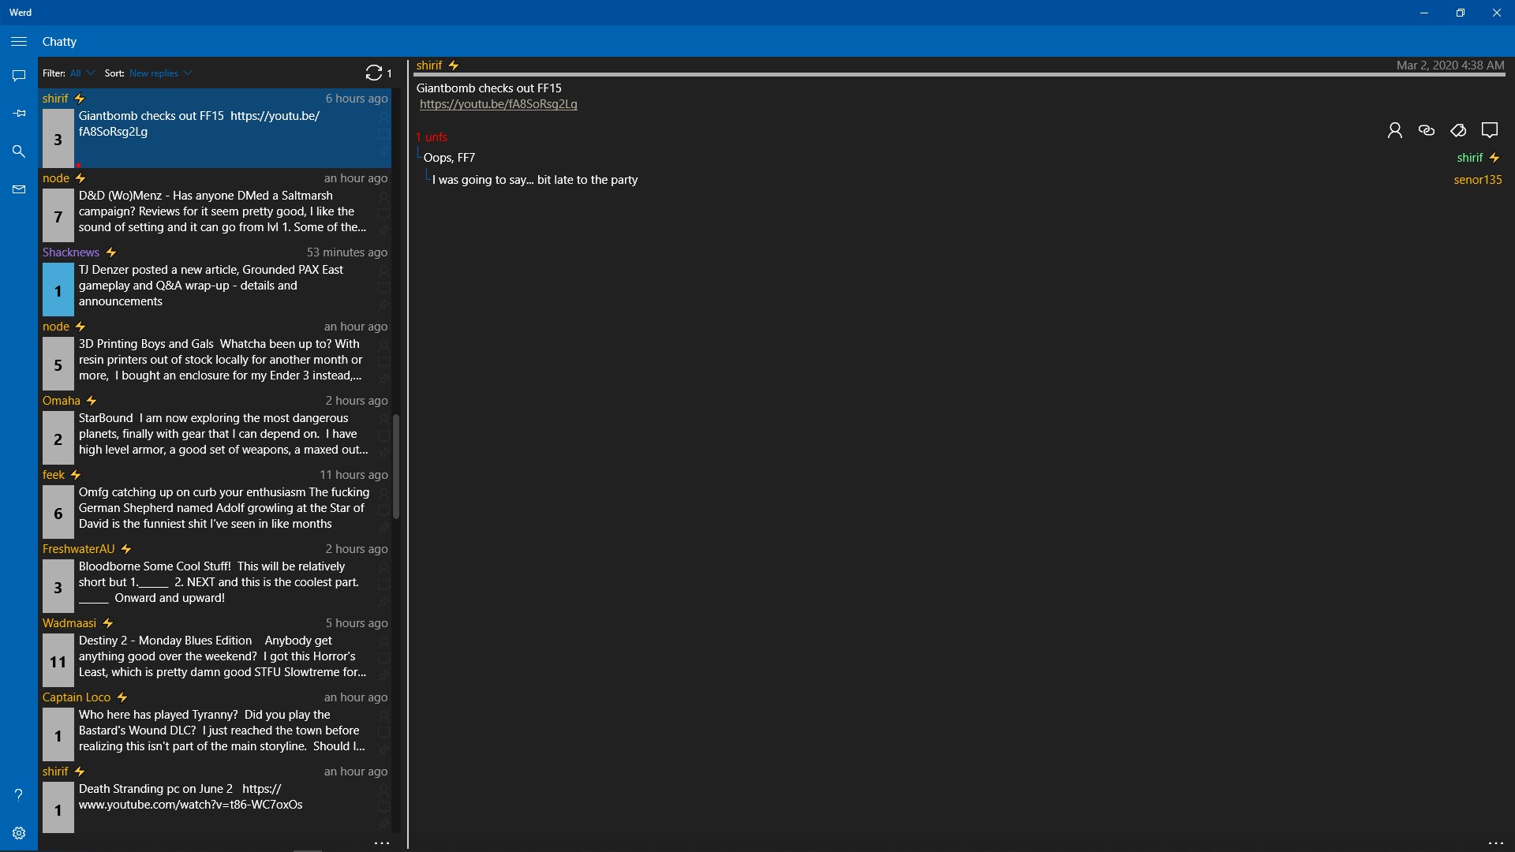The image size is (1515, 852).
Task: Refresh the chatty thread list
Action: pos(373,73)
